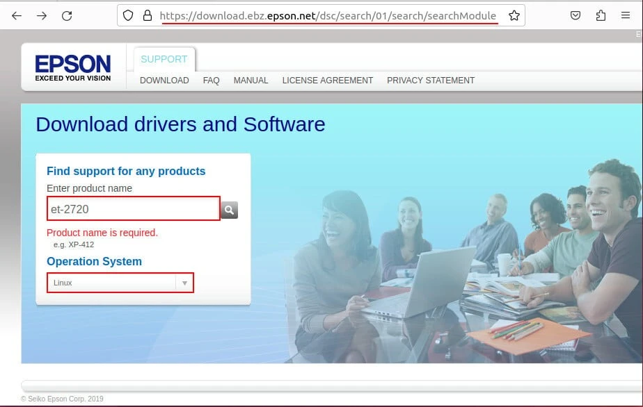643x407 pixels.
Task: Click the padlock site security icon
Action: click(146, 15)
